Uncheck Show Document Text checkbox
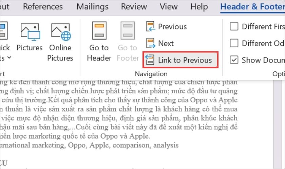 click(x=234, y=60)
